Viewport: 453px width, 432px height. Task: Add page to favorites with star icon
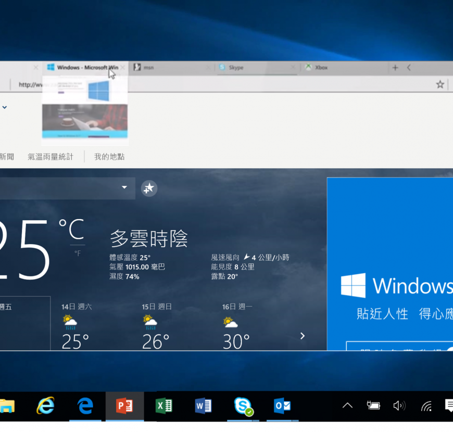(x=440, y=85)
